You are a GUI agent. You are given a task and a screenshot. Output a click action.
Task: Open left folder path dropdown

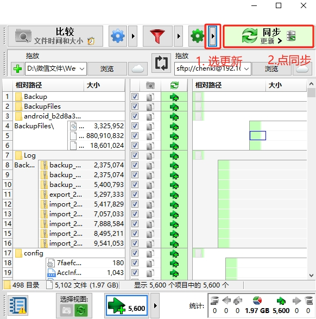pyautogui.click(x=82, y=69)
